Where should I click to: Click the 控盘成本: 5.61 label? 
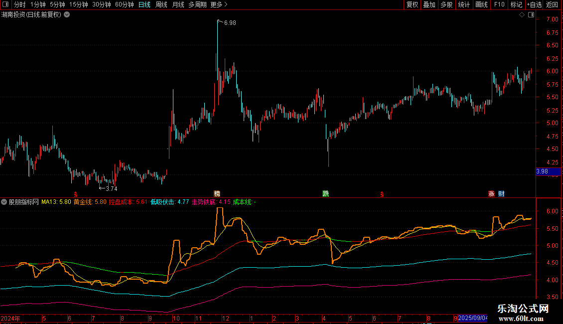tap(128, 202)
